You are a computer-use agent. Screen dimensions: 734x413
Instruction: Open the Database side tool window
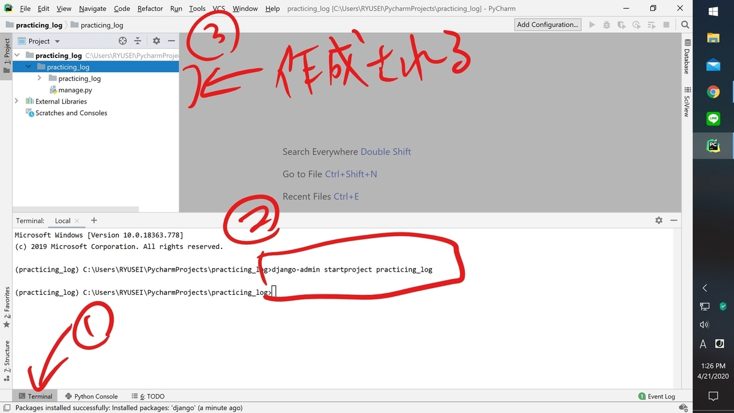coord(687,57)
